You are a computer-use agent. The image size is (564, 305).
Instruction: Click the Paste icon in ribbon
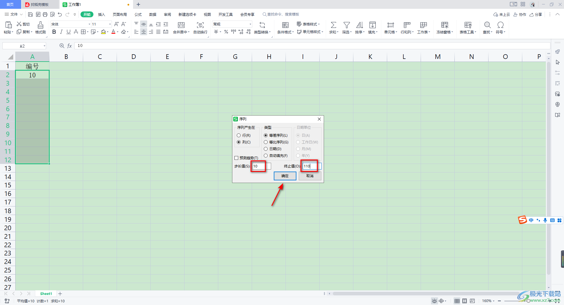pyautogui.click(x=8, y=25)
